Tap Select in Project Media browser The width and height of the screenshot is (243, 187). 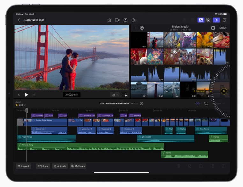click(x=223, y=28)
